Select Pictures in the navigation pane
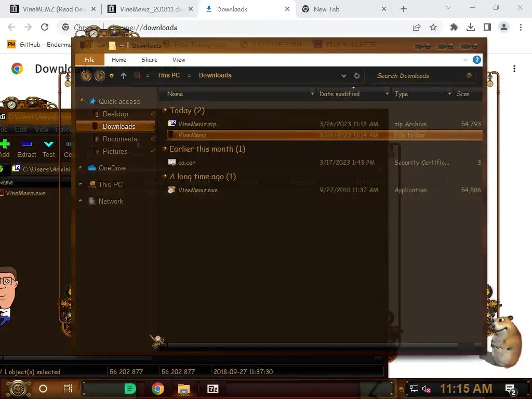The image size is (532, 399). (115, 151)
